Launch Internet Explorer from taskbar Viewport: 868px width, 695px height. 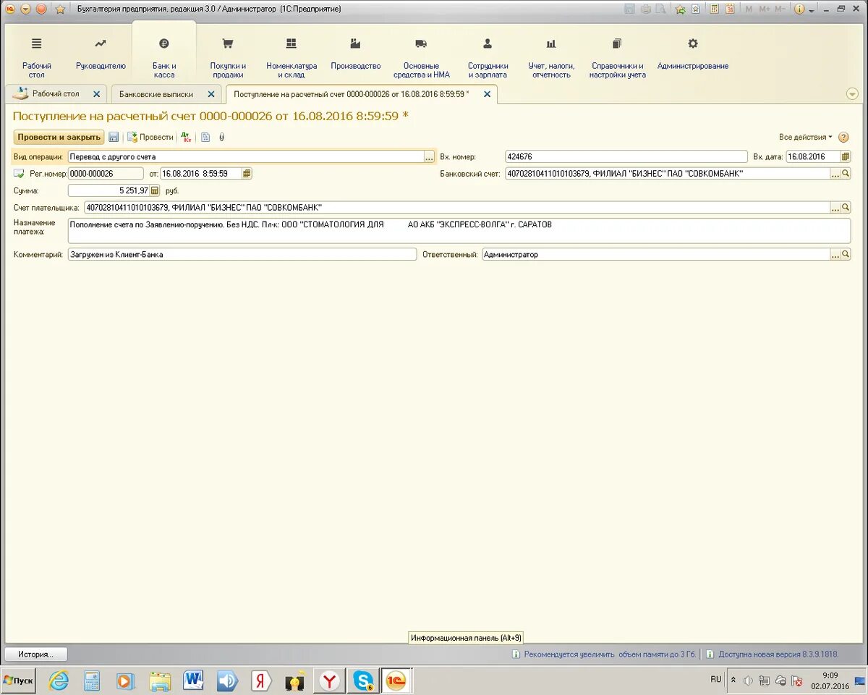[59, 681]
